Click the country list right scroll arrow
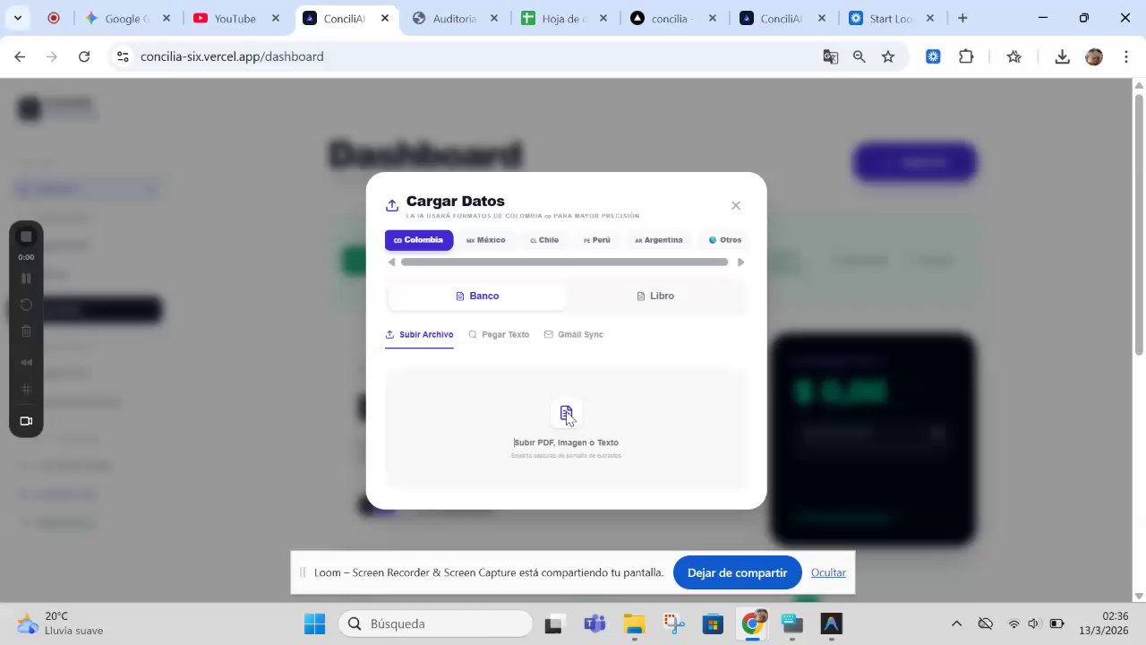 tap(740, 262)
